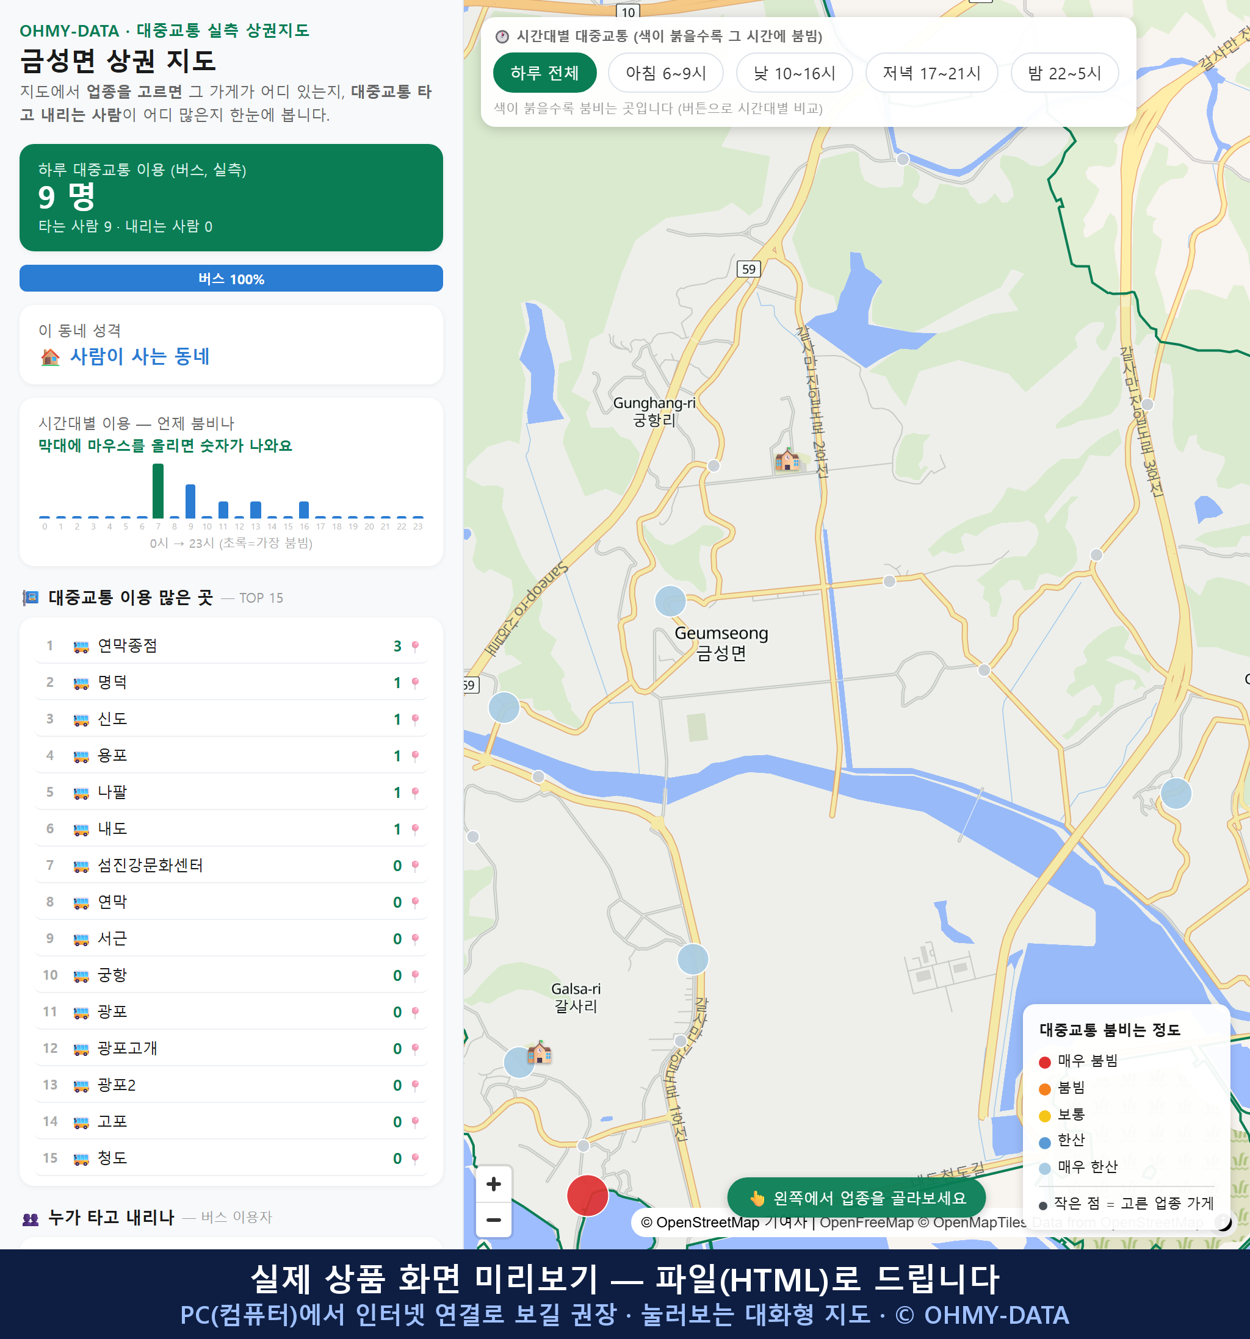
Task: Click the blue bar at hour 16
Action: point(304,509)
